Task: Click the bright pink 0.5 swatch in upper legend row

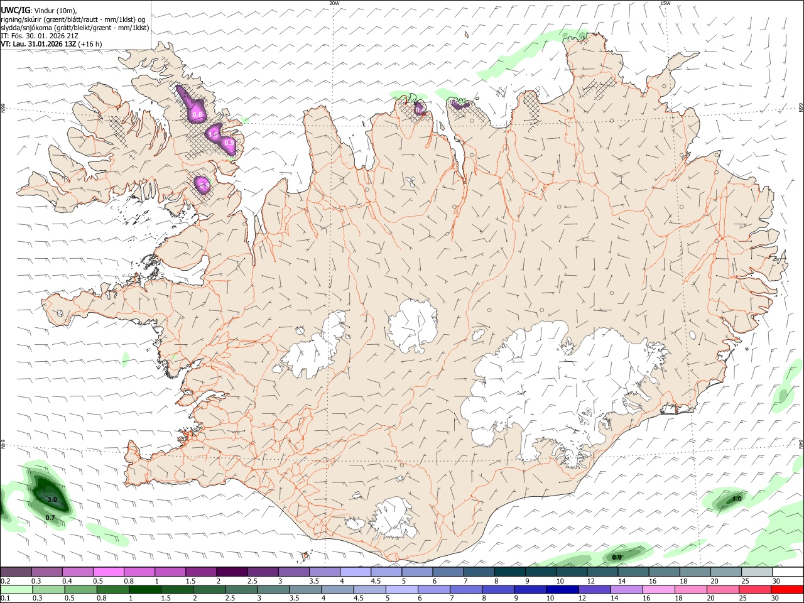Action: (108, 572)
